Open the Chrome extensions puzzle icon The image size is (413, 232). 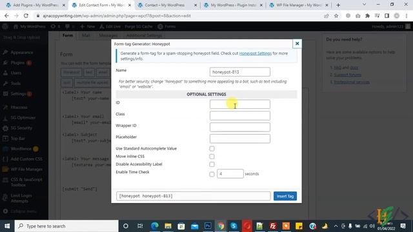coord(367,15)
